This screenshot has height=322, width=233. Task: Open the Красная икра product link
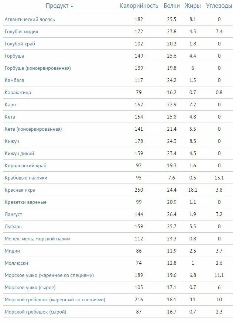point(20,190)
